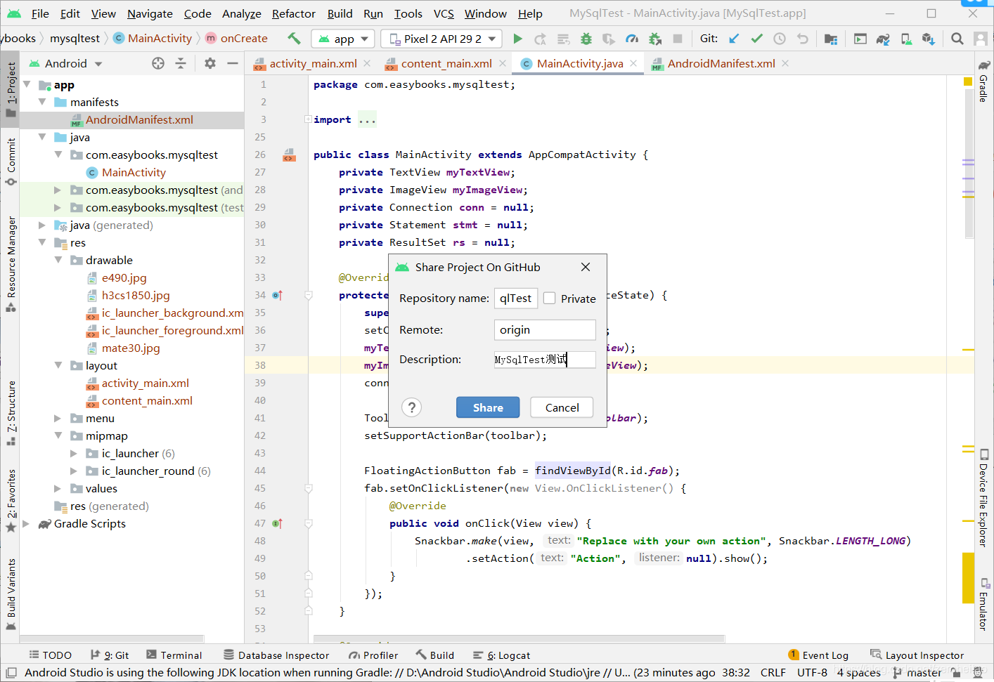The width and height of the screenshot is (994, 682).
Task: Collapse code fold arrow near line 45
Action: click(308, 487)
